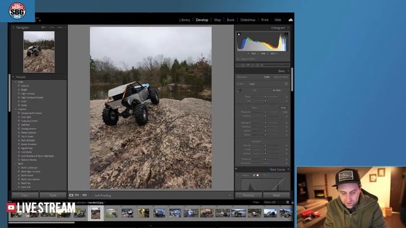Open the Print module
The width and height of the screenshot is (406, 228).
[265, 20]
